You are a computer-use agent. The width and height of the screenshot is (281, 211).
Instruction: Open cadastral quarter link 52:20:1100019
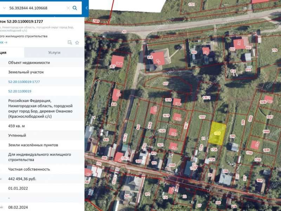click(20, 91)
